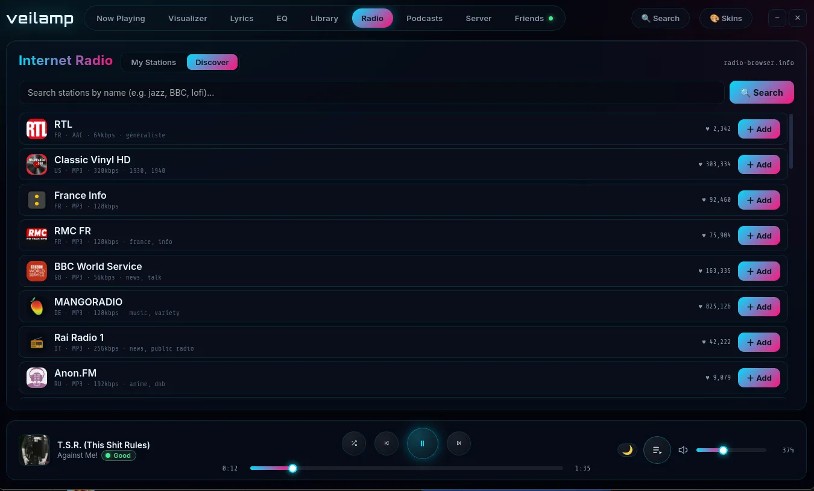Viewport: 814px width, 491px height.
Task: Click the T.S.R. (This Shit Rules) title
Action: click(x=104, y=445)
